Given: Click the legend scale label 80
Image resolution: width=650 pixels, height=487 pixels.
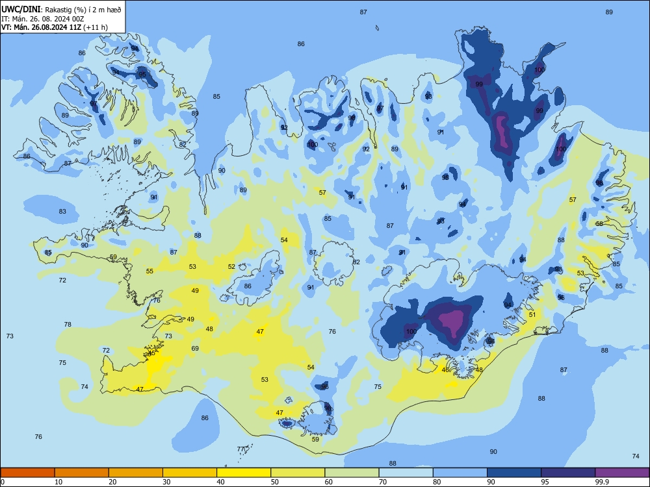Looking at the screenshot, I should [x=437, y=482].
